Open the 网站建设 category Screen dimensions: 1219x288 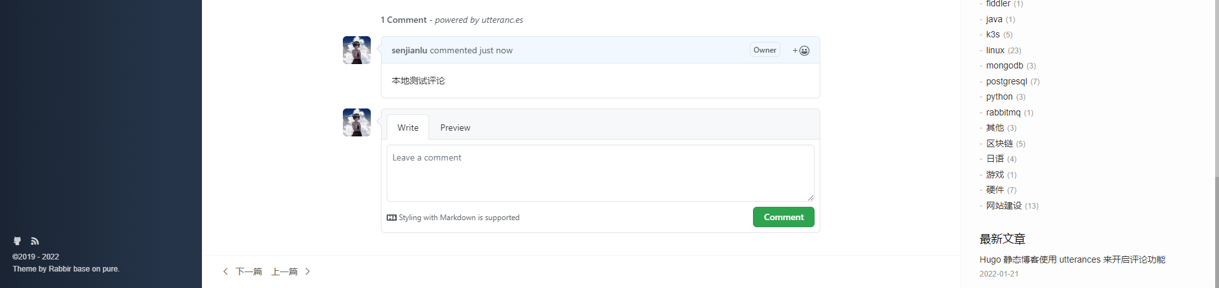tap(1004, 206)
